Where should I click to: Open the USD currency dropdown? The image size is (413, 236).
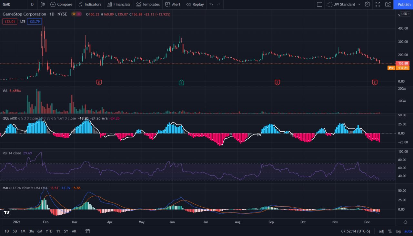click(x=405, y=14)
